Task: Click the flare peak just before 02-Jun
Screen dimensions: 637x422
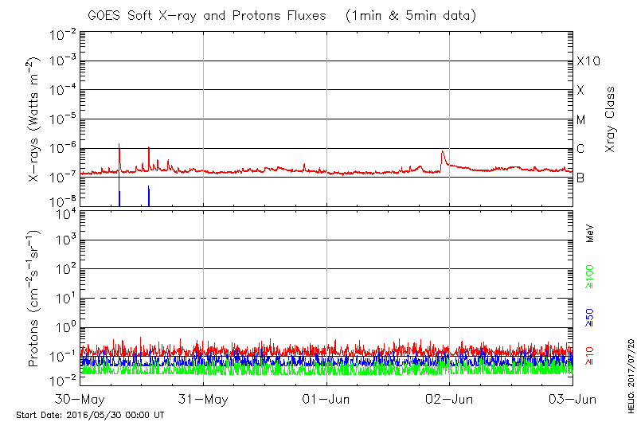Action: point(442,152)
